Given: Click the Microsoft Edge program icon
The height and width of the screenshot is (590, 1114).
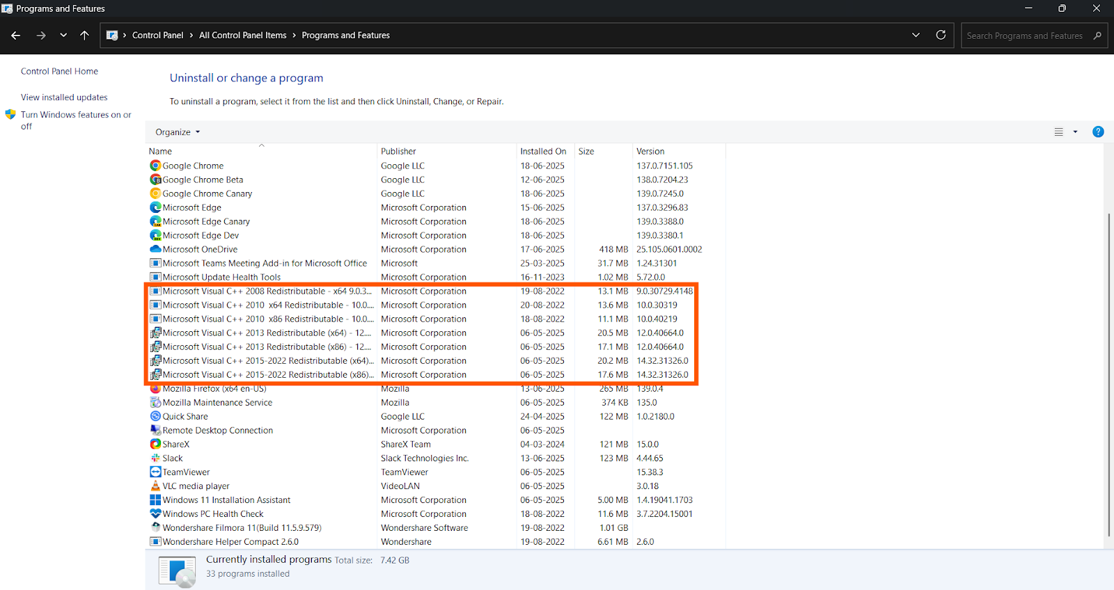Looking at the screenshot, I should [x=155, y=207].
